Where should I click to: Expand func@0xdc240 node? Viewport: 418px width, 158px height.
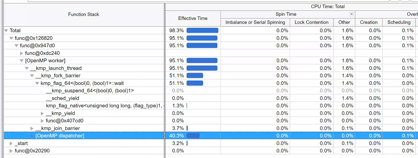[22, 53]
